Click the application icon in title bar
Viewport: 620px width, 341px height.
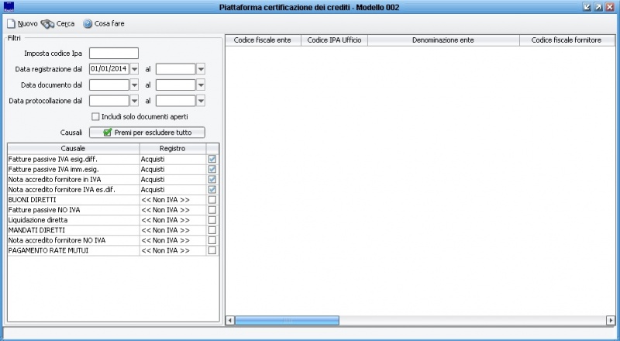pos(9,7)
